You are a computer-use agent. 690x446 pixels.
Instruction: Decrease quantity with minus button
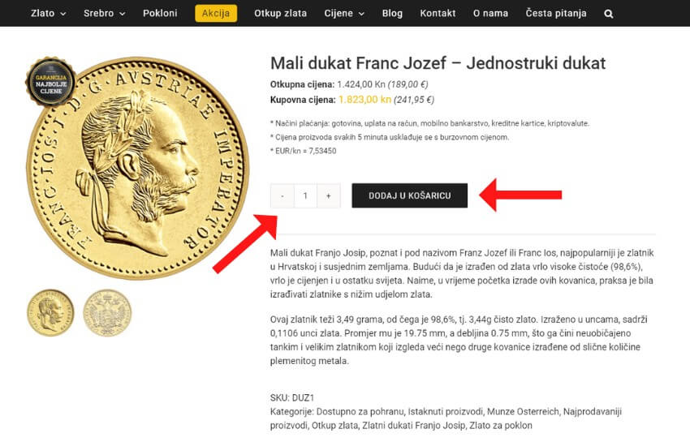click(x=282, y=195)
